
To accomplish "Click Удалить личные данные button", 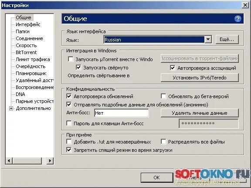I will 200,113.
